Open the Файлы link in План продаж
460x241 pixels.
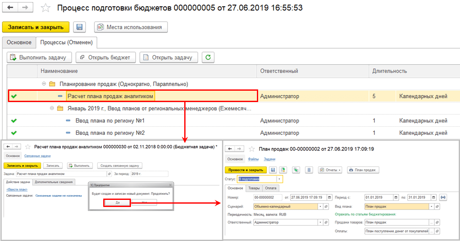253,159
